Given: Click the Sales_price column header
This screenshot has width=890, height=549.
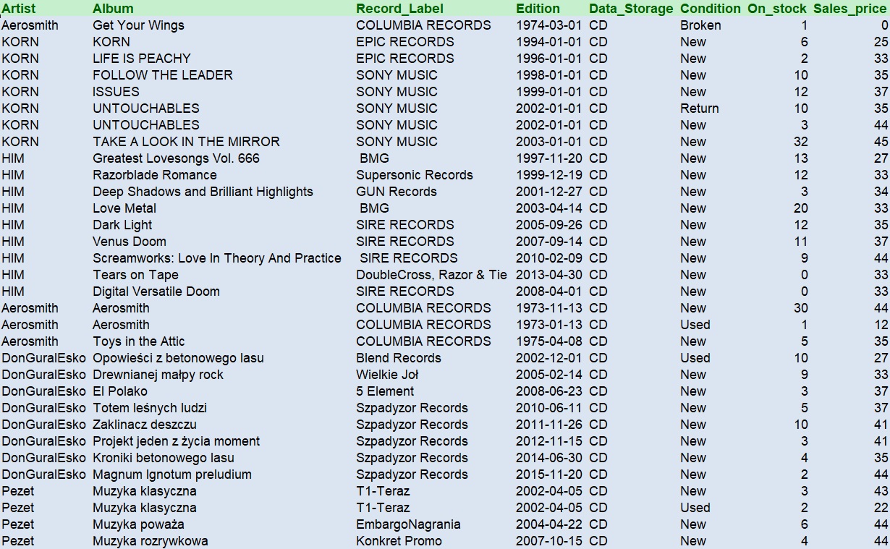Looking at the screenshot, I should 849,9.
